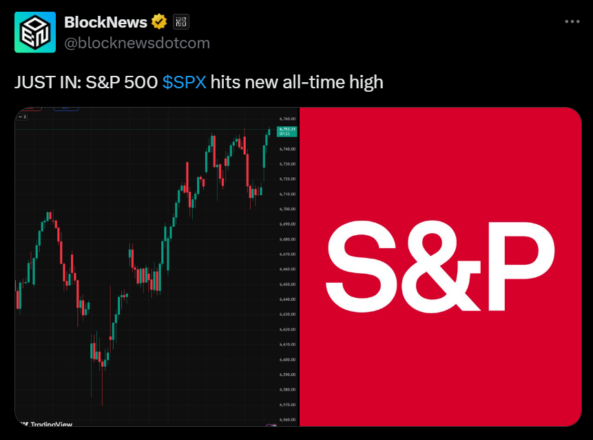The image size is (593, 440).
Task: Click the tweet text "hits new all-time high"
Action: (x=297, y=83)
